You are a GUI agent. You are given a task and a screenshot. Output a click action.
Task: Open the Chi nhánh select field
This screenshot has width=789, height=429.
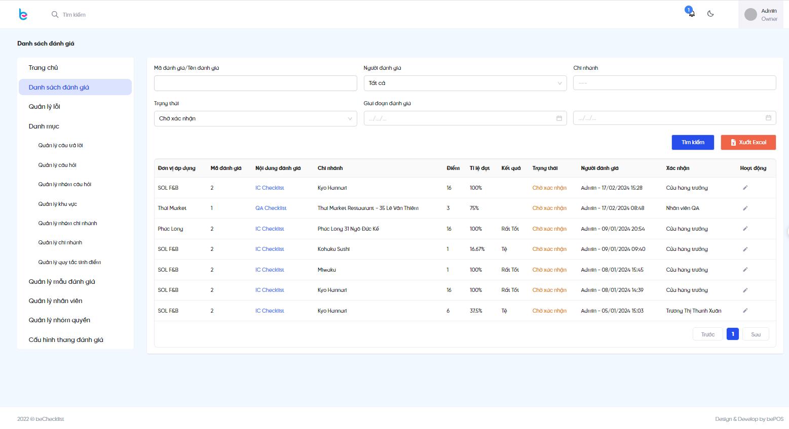click(674, 83)
